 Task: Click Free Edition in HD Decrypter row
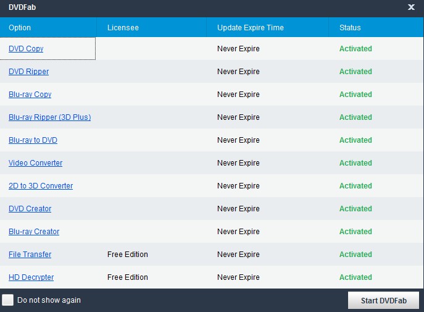point(128,277)
